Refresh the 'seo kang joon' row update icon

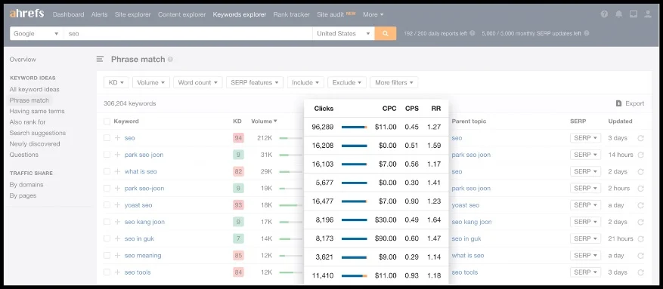coord(640,222)
